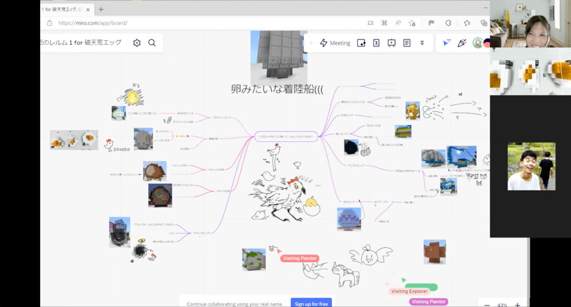The image size is (571, 307).
Task: Click the device cast icon in address bar
Action: pos(370,23)
